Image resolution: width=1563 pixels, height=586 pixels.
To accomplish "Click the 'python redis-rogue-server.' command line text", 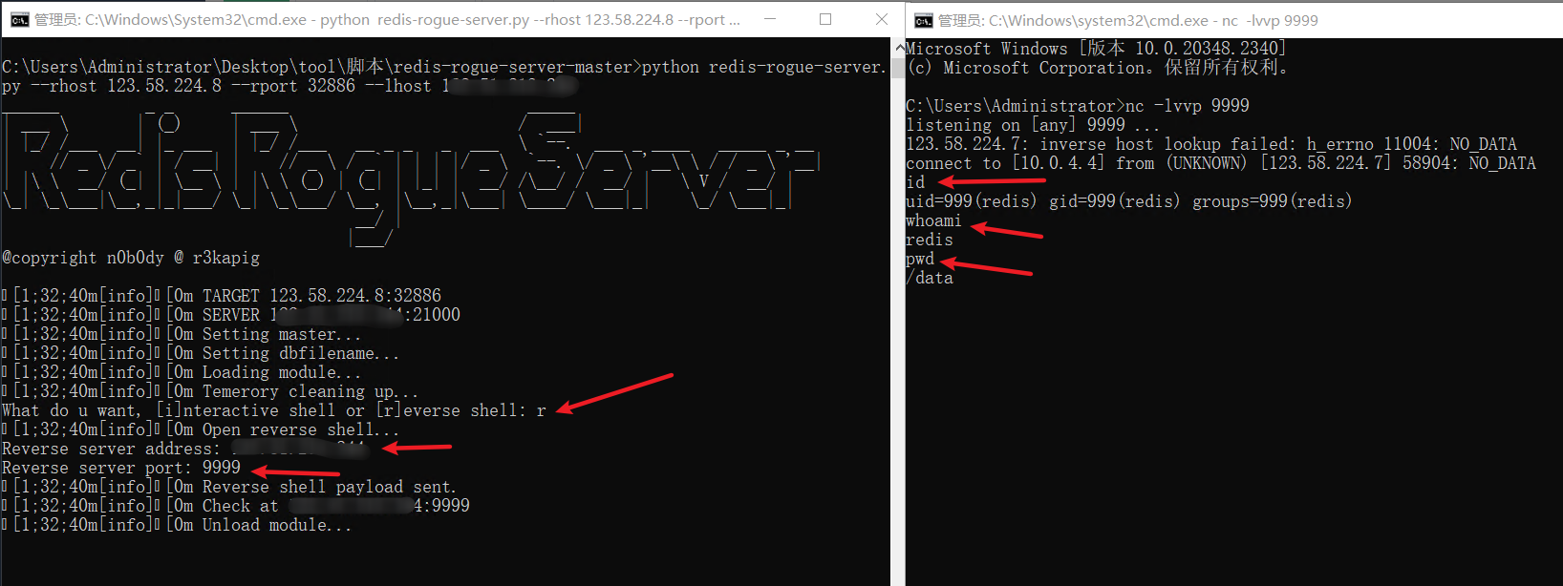I will [x=764, y=67].
